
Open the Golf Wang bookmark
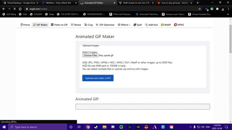tap(9, 14)
